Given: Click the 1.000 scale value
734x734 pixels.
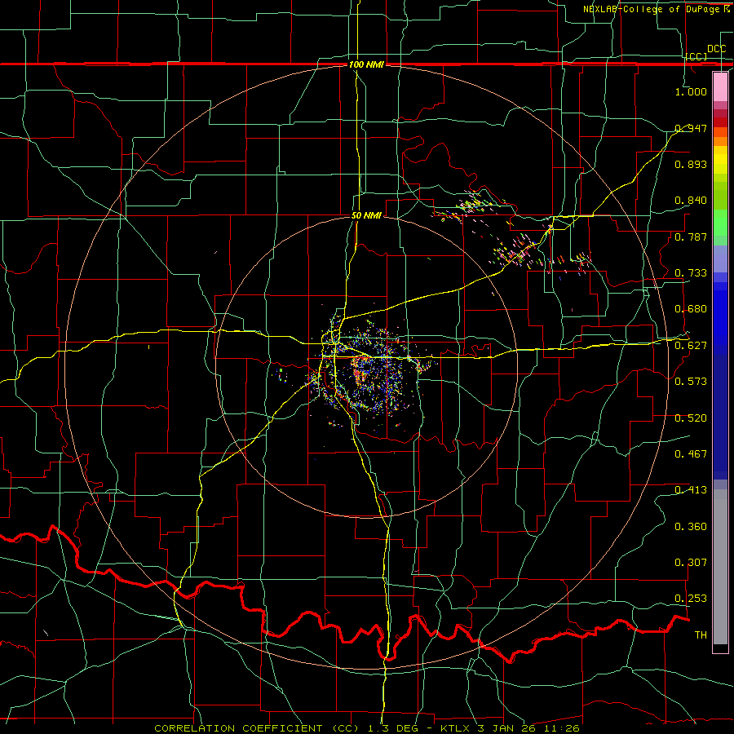Looking at the screenshot, I should (x=691, y=91).
